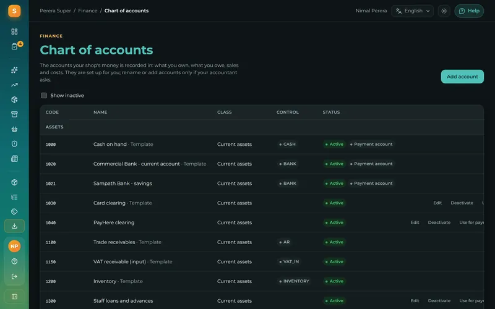Open the sparkles assistant icon in sidebar
Viewport: 495px width, 309px height.
(14, 70)
